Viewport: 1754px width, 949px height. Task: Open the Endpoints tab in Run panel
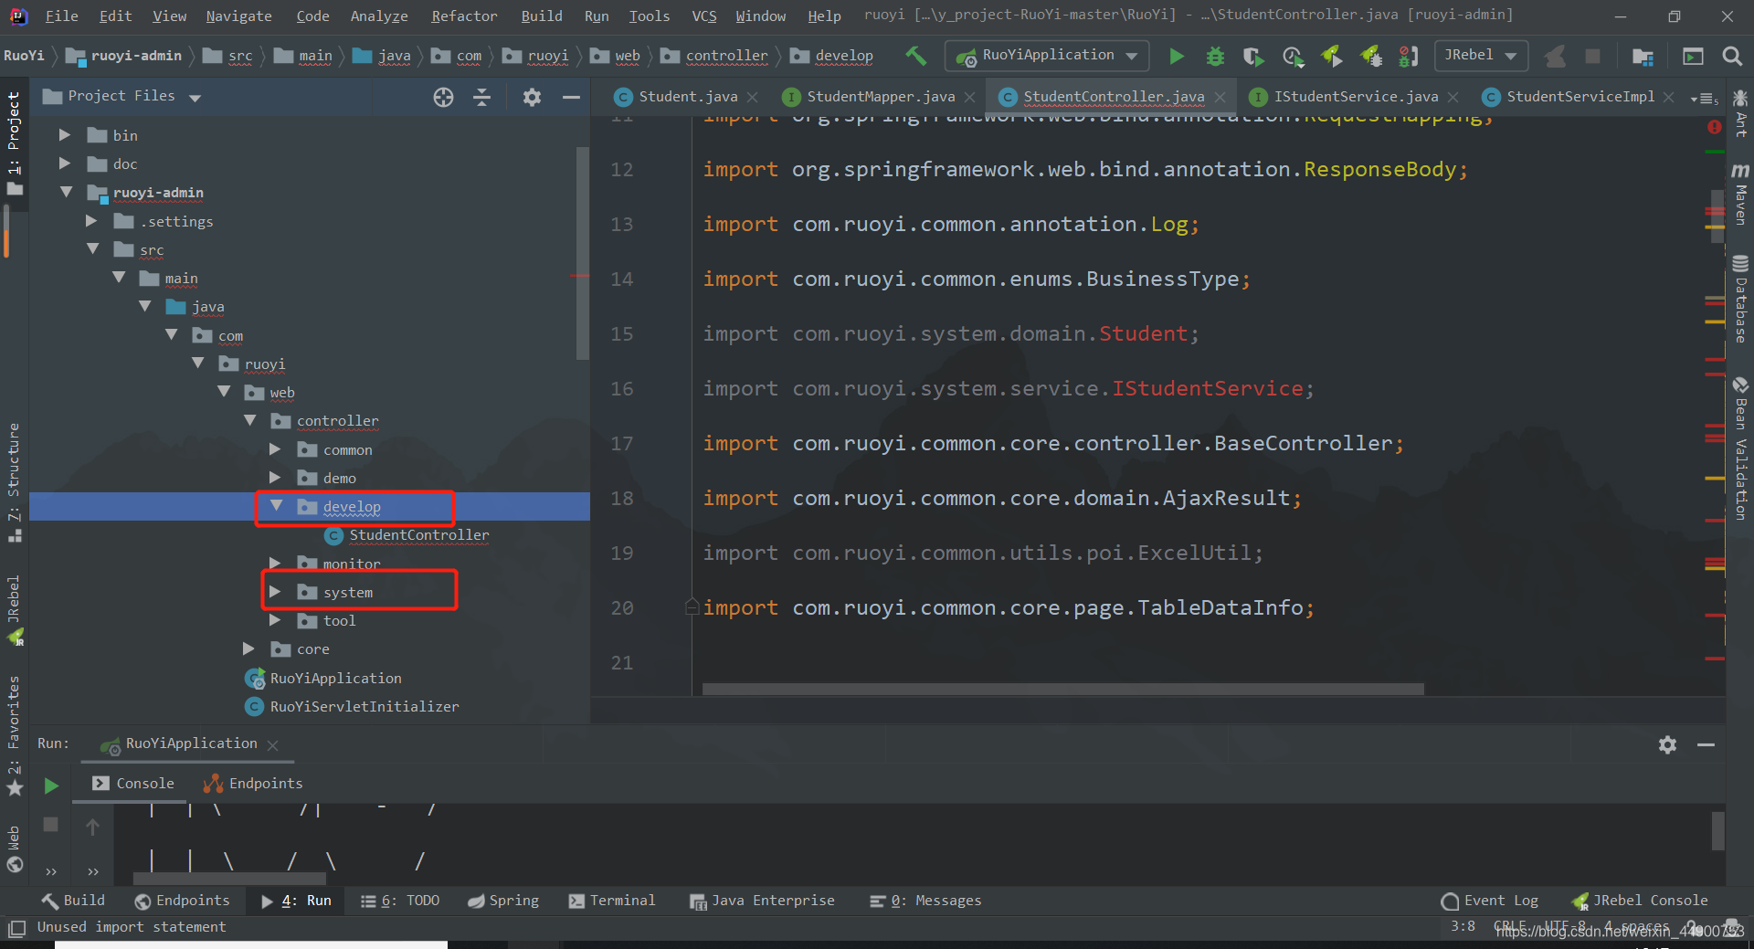(253, 784)
